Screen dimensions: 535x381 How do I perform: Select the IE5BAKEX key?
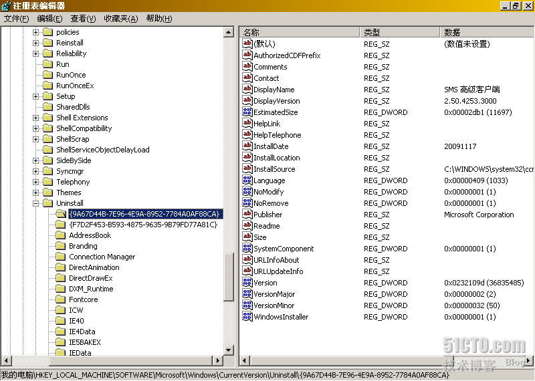[x=85, y=342]
